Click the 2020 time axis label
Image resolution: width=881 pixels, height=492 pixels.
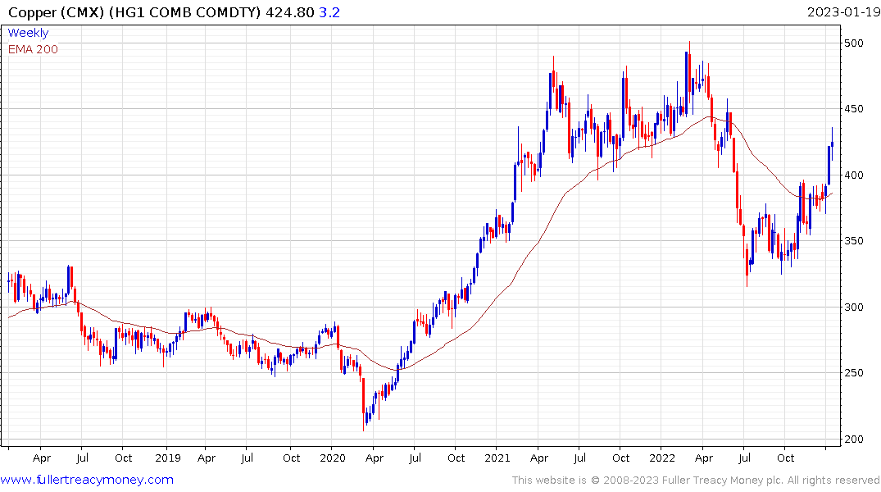[x=333, y=458]
